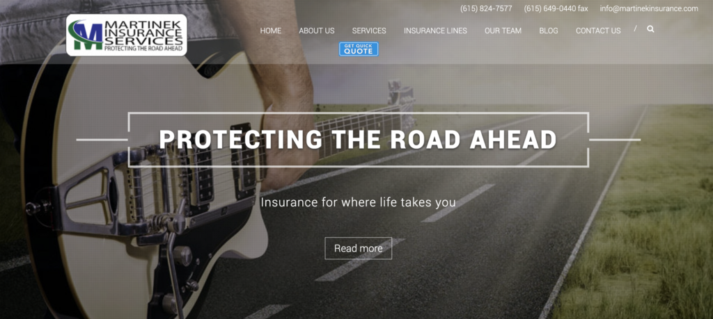Email info@martinekinsurance.com link

click(649, 8)
